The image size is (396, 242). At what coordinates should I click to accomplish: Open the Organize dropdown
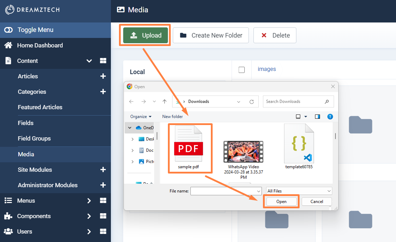coord(141,117)
